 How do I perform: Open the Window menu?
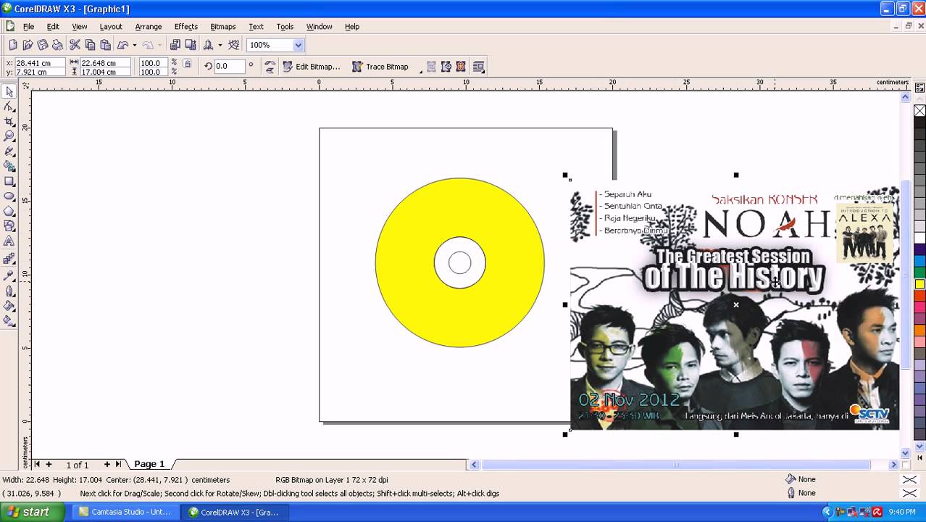pyautogui.click(x=319, y=27)
